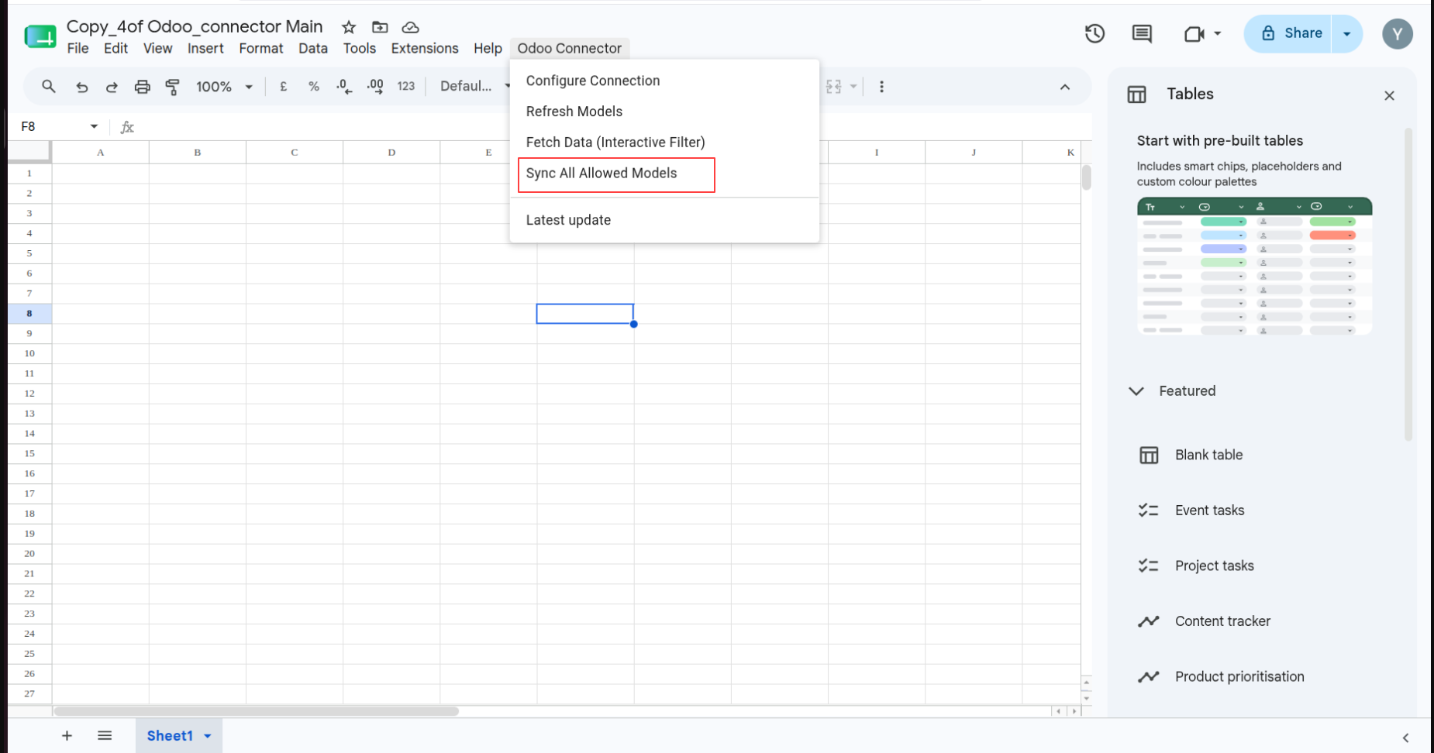1434x753 pixels.
Task: Click the Blank table icon
Action: click(x=1149, y=455)
